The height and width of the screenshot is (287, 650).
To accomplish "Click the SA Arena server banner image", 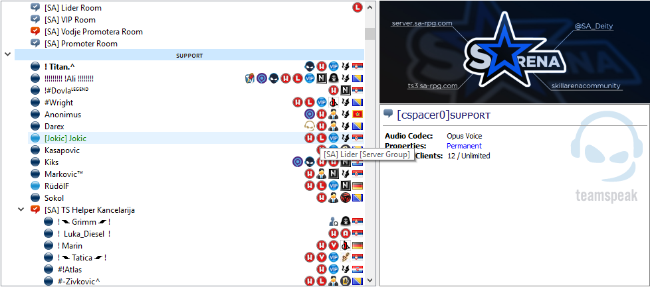I will 515,52.
